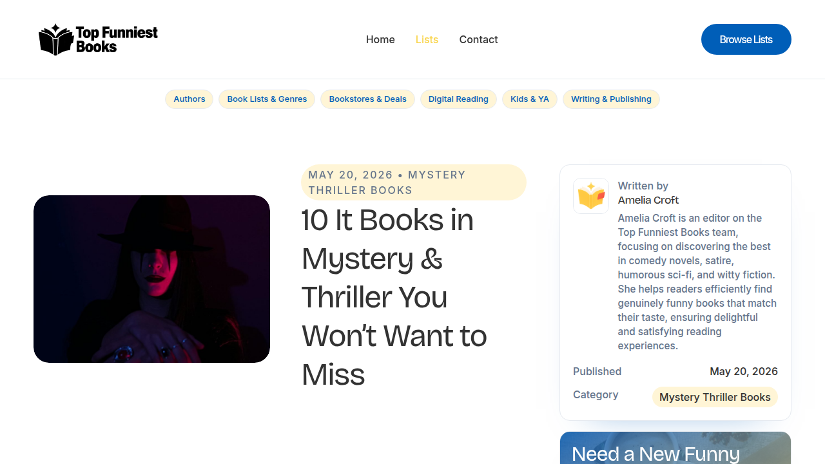Select the Writing & Publishing pill
This screenshot has width=825, height=464.
click(611, 99)
